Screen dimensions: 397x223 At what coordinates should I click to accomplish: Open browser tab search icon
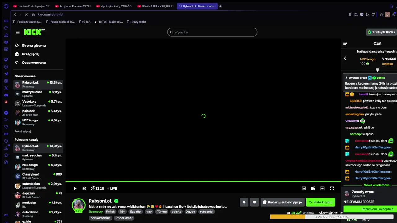(x=391, y=6)
